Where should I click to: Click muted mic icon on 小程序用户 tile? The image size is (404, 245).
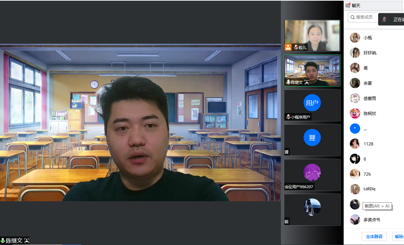(x=288, y=117)
